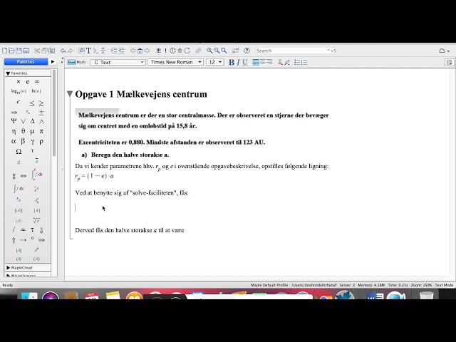Click the Palettes panel vertical scrollbar
This screenshot has width=456, height=342.
54,113
